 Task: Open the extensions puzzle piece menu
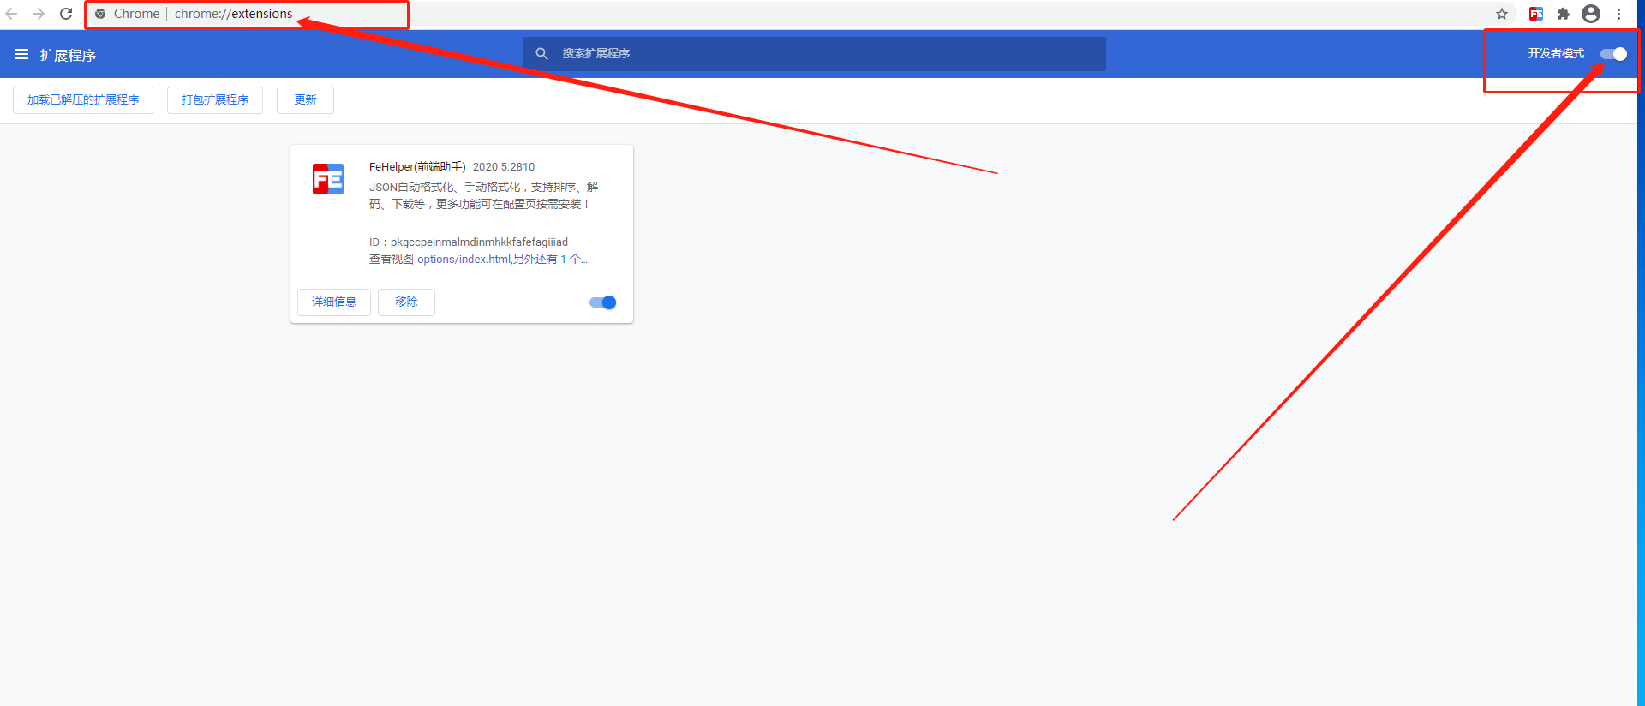(1564, 14)
